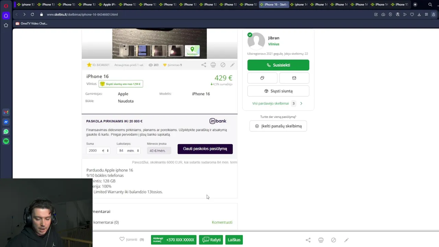Take a snapshot using the camera icon
The height and width of the screenshot is (247, 439).
(383, 14)
